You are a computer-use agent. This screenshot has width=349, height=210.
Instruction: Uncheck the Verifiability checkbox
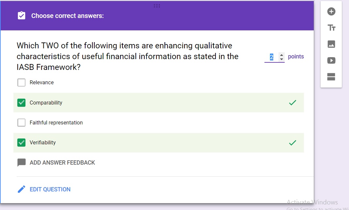click(x=22, y=143)
